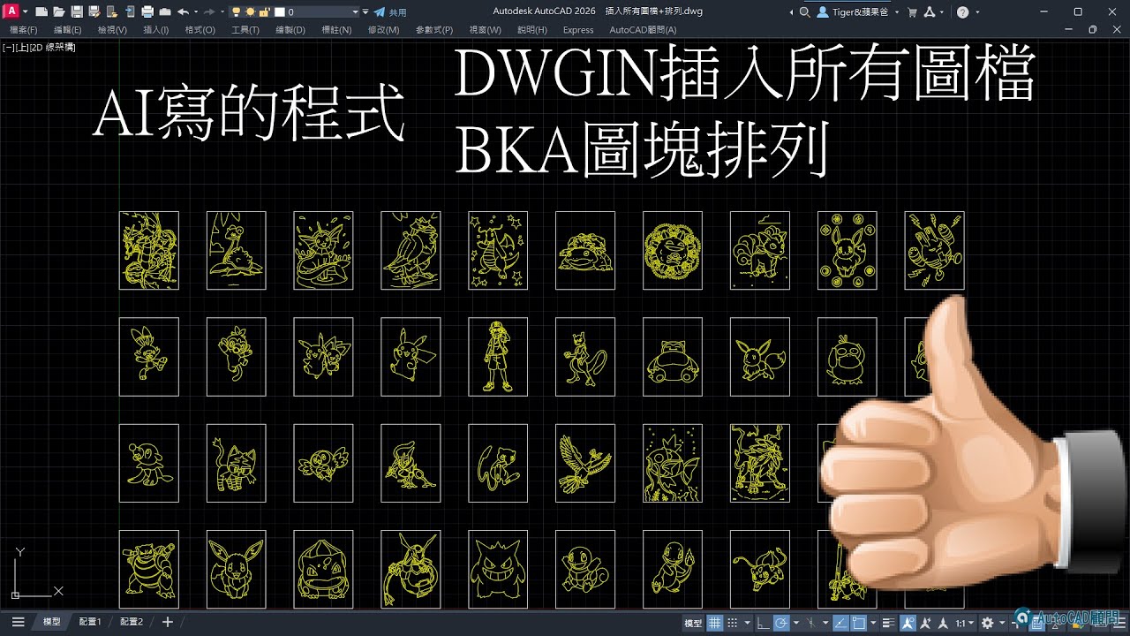Click the [-] viewport controls label
Viewport: 1130px width, 636px height.
coord(7,47)
